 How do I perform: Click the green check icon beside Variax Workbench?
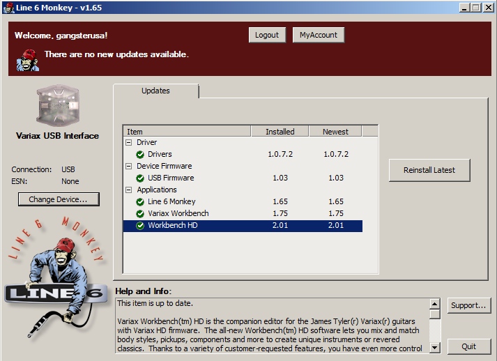click(x=140, y=214)
